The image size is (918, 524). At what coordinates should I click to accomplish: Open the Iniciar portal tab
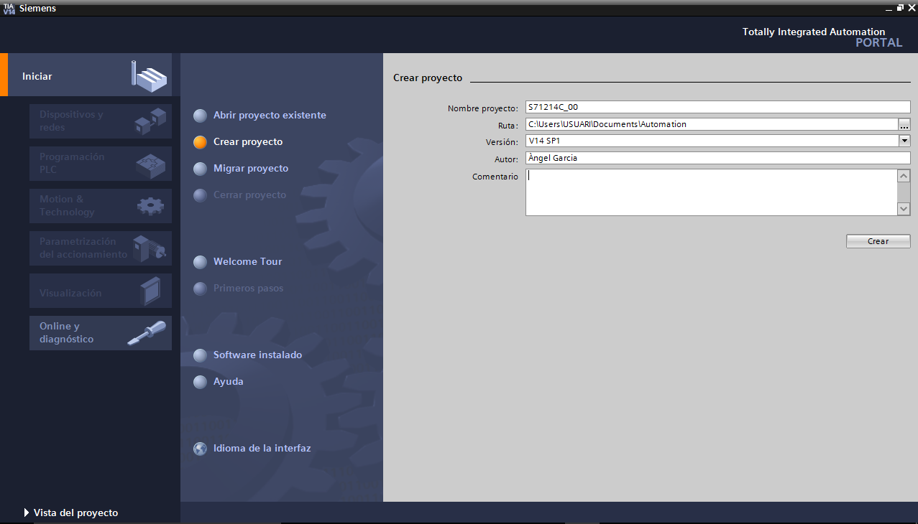click(x=37, y=76)
